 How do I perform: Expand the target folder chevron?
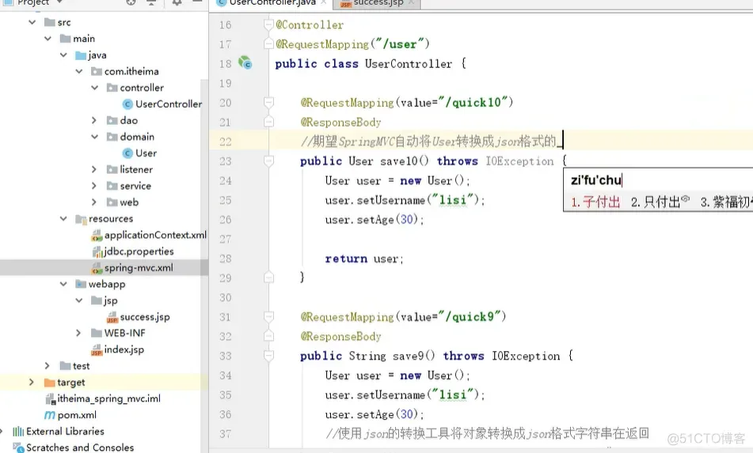click(x=32, y=382)
